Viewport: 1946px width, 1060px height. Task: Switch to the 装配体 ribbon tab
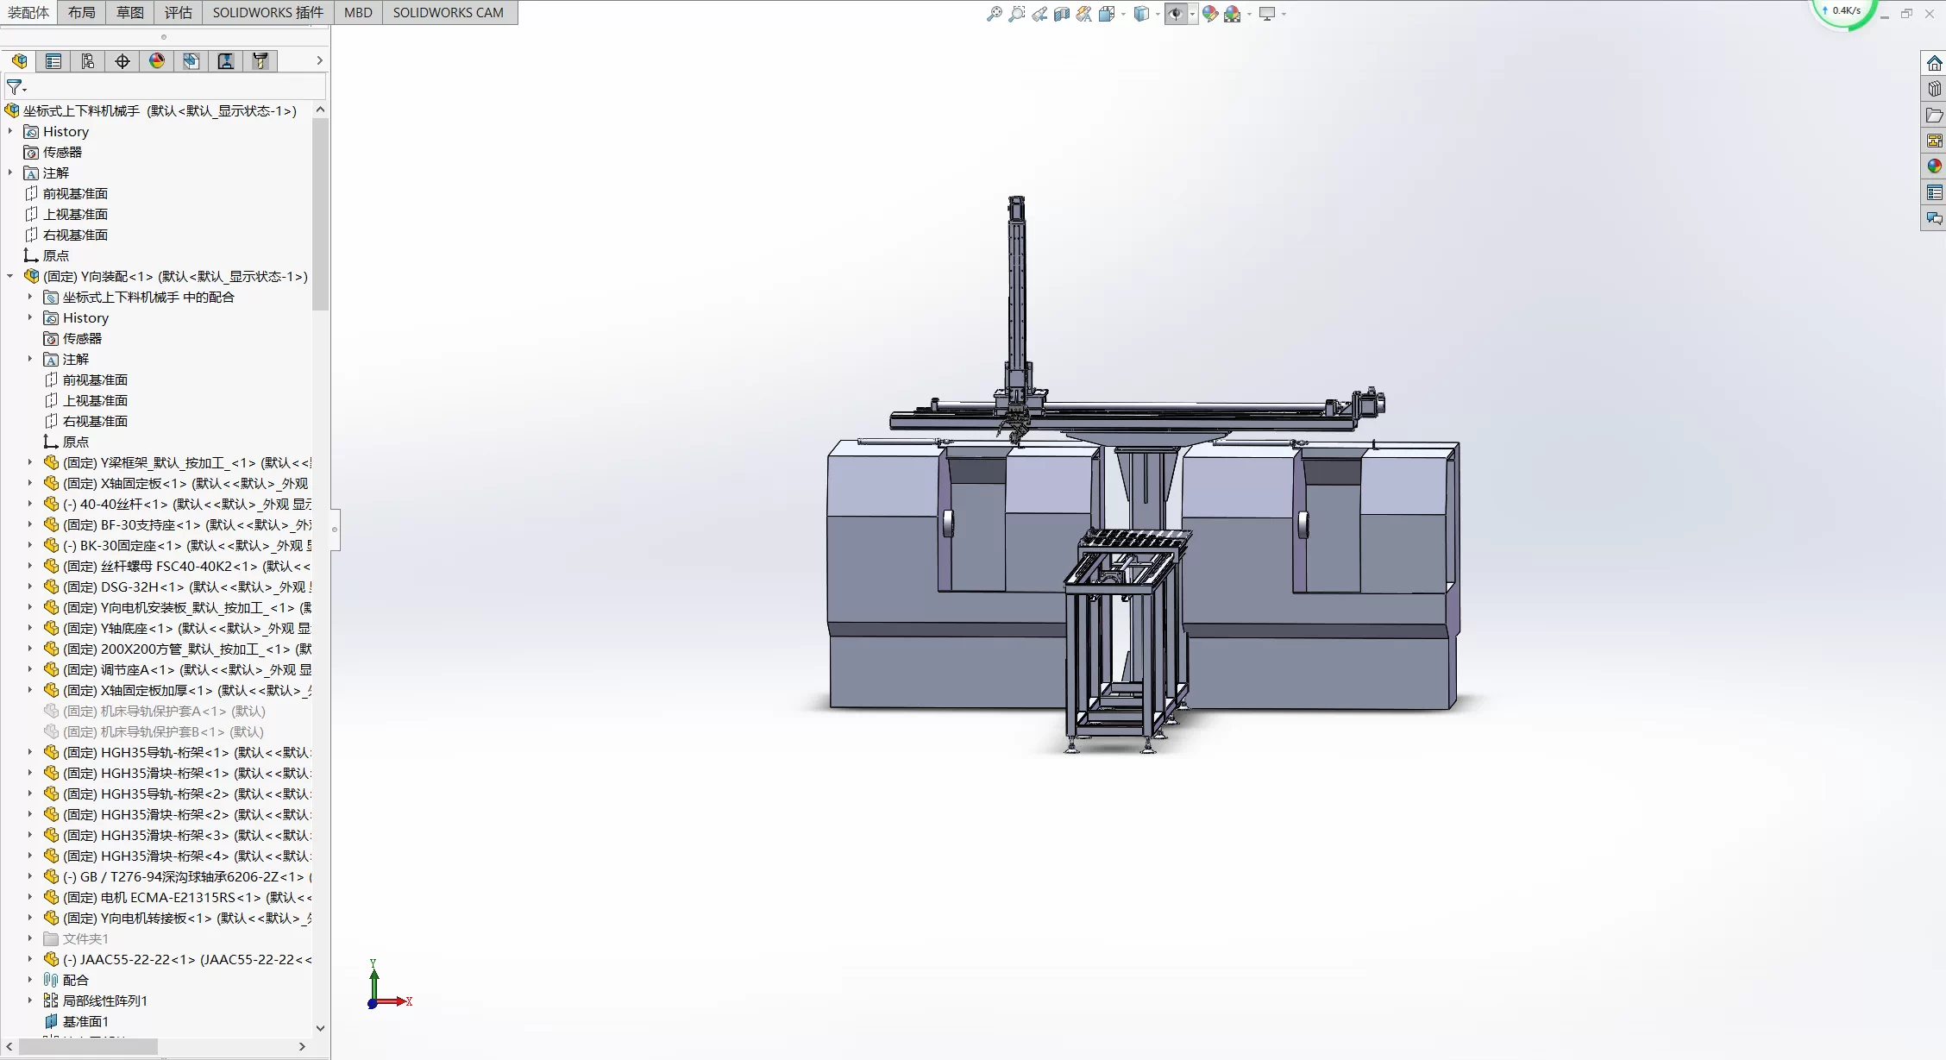click(28, 12)
